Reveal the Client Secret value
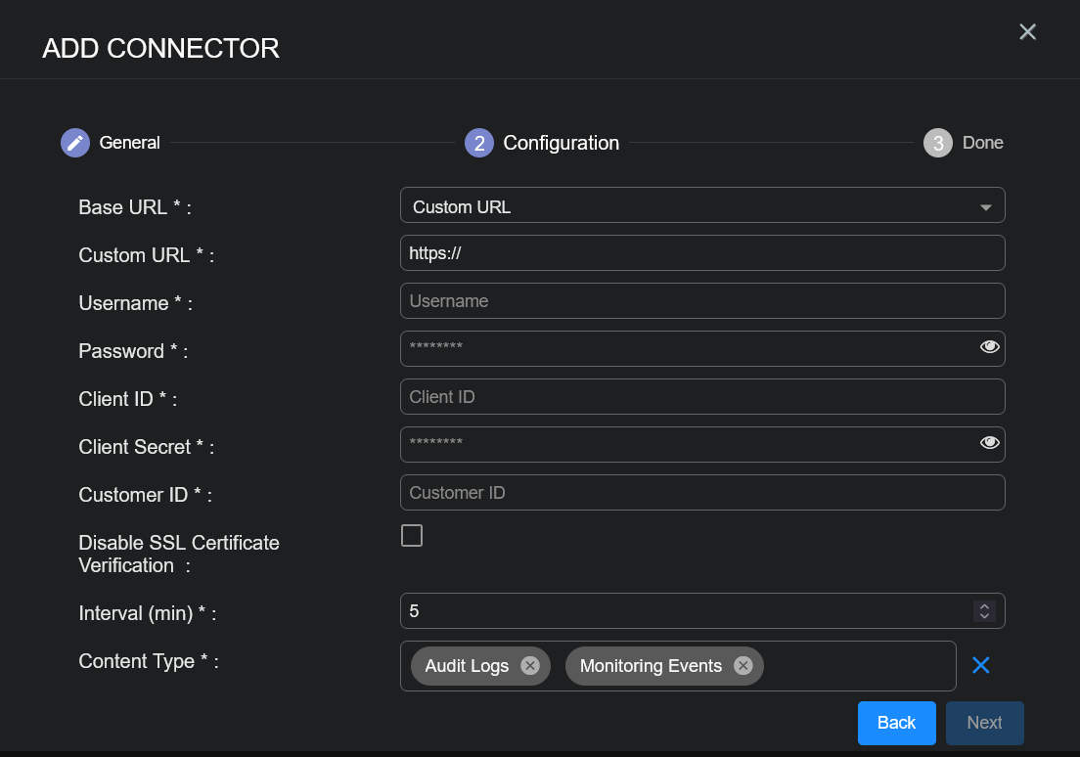The height and width of the screenshot is (757, 1080). [x=989, y=443]
